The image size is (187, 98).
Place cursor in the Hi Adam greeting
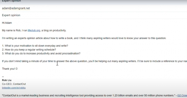coord(7,23)
